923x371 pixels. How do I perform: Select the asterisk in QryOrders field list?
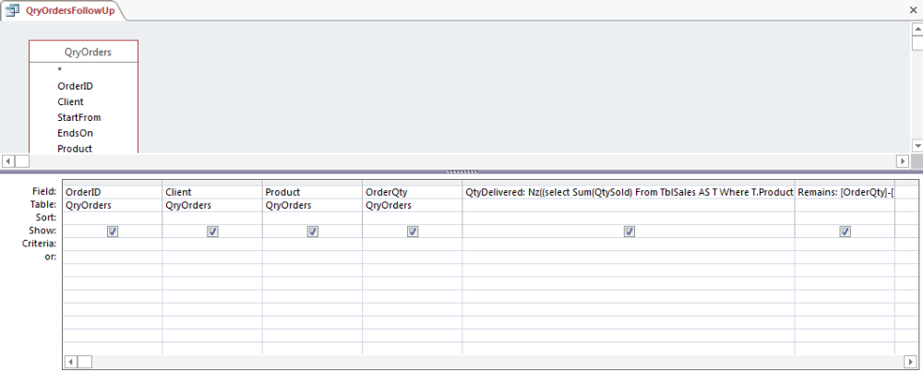[60, 70]
